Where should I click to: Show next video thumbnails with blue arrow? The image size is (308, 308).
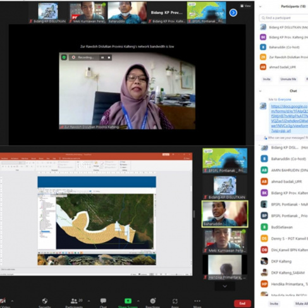pyautogui.click(x=233, y=13)
